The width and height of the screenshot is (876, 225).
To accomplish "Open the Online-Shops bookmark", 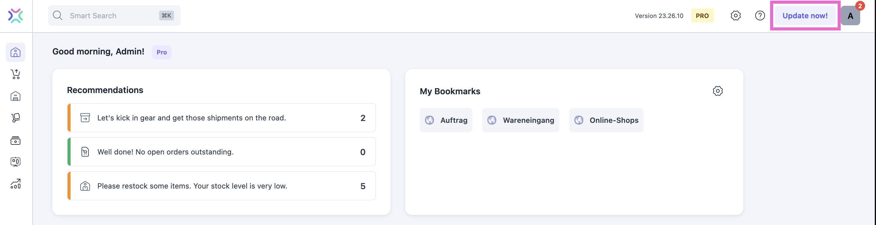I will coord(606,120).
